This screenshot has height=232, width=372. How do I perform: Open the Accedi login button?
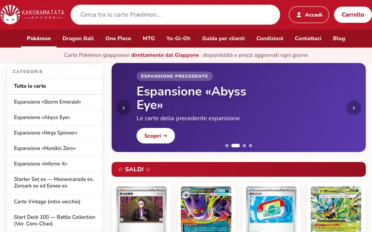(x=309, y=15)
